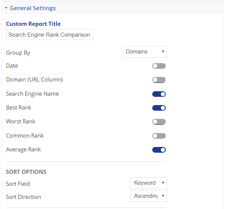
Task: Click the Group By label text
Action: pyautogui.click(x=18, y=53)
